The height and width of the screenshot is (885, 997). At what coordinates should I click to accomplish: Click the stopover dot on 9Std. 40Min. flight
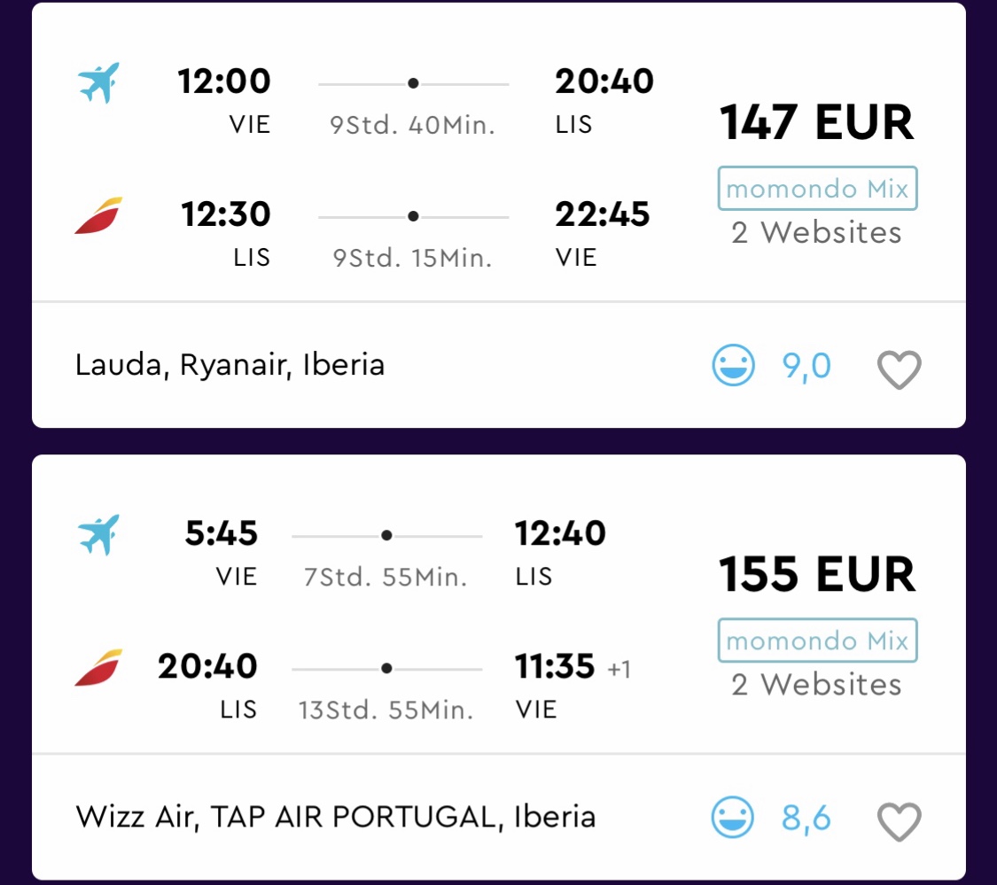coord(413,83)
